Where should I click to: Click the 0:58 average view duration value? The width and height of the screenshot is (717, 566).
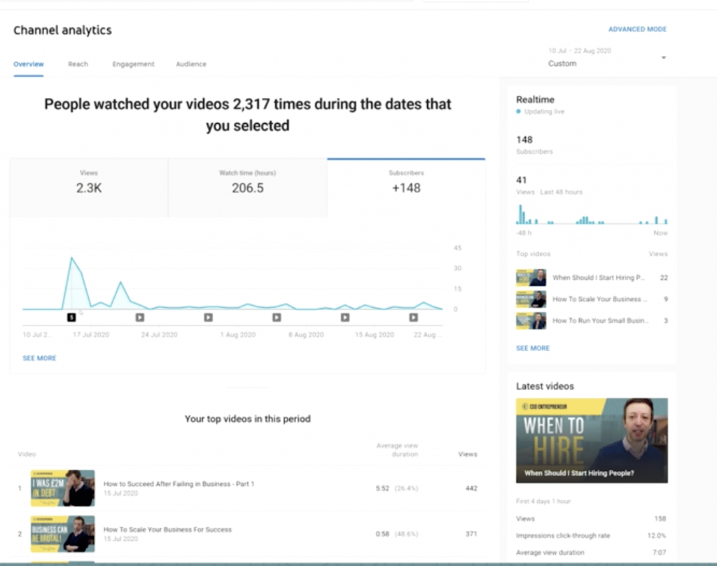(382, 534)
